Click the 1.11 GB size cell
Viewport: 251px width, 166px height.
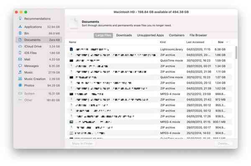[x=220, y=72]
